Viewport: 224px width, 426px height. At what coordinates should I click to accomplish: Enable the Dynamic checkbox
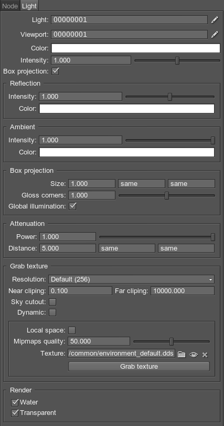point(52,313)
